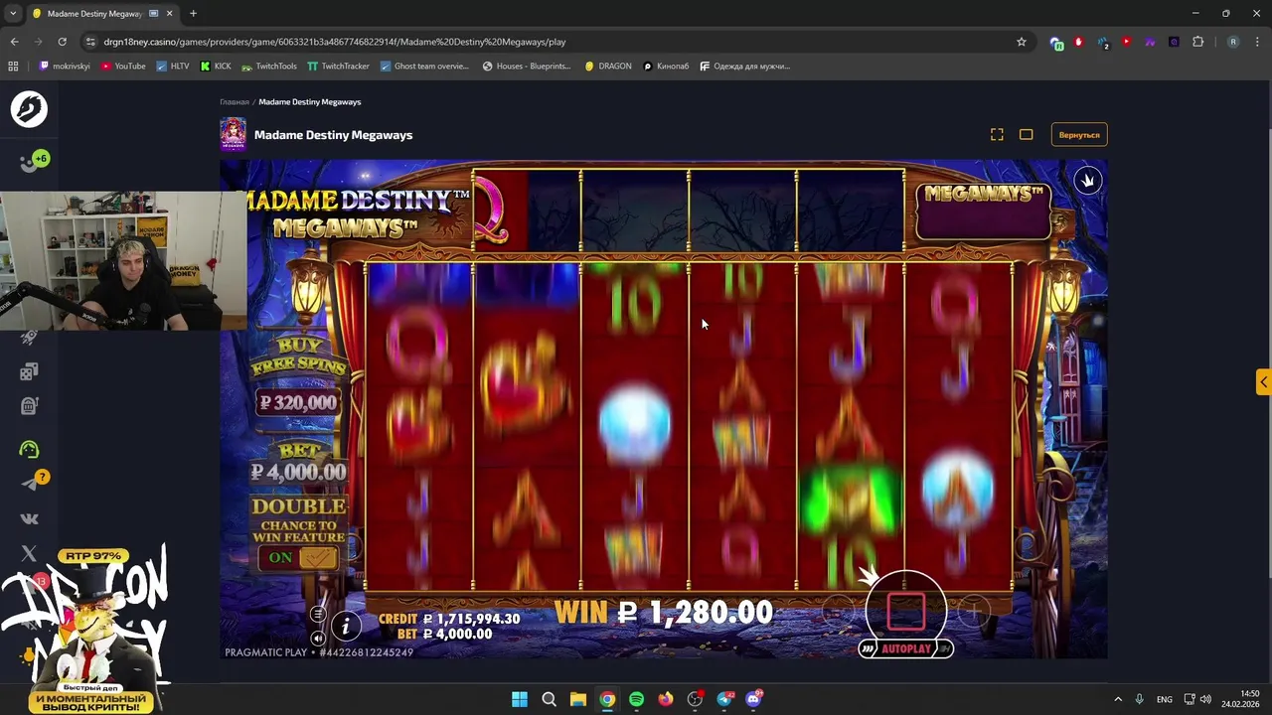This screenshot has height=715, width=1272.
Task: Open Spotify from taskbar
Action: (x=636, y=699)
